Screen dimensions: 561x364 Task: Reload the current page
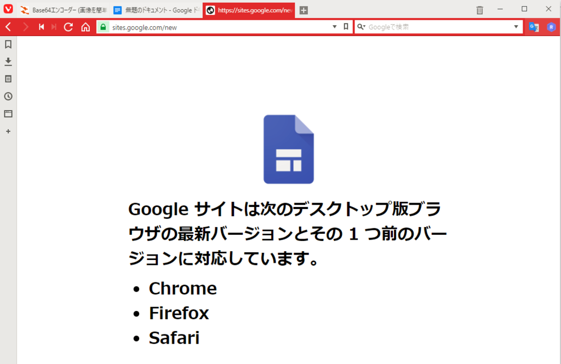click(x=68, y=27)
